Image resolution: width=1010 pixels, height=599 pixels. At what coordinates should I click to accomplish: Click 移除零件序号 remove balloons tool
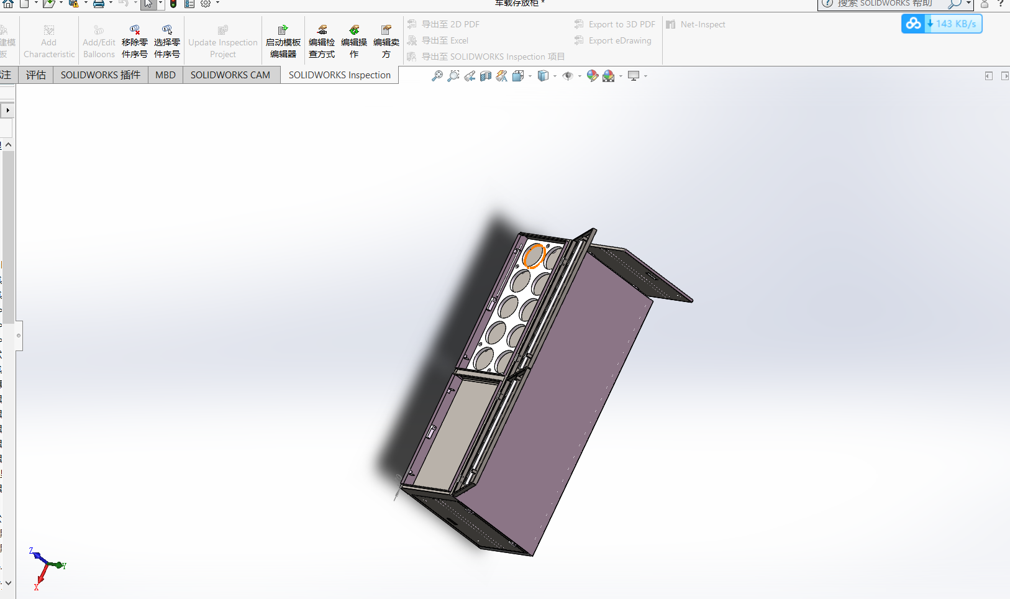135,41
